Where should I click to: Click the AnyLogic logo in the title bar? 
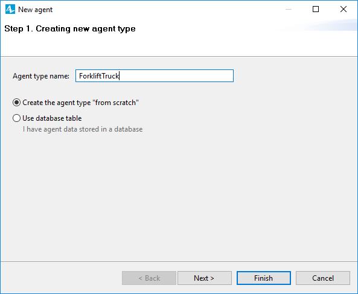click(x=10, y=10)
